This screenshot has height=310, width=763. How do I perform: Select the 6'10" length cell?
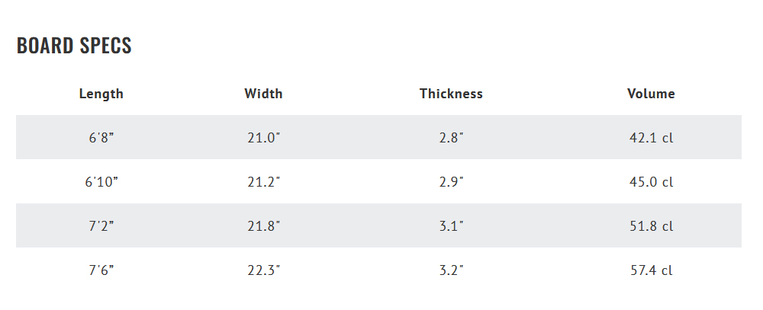(x=101, y=182)
